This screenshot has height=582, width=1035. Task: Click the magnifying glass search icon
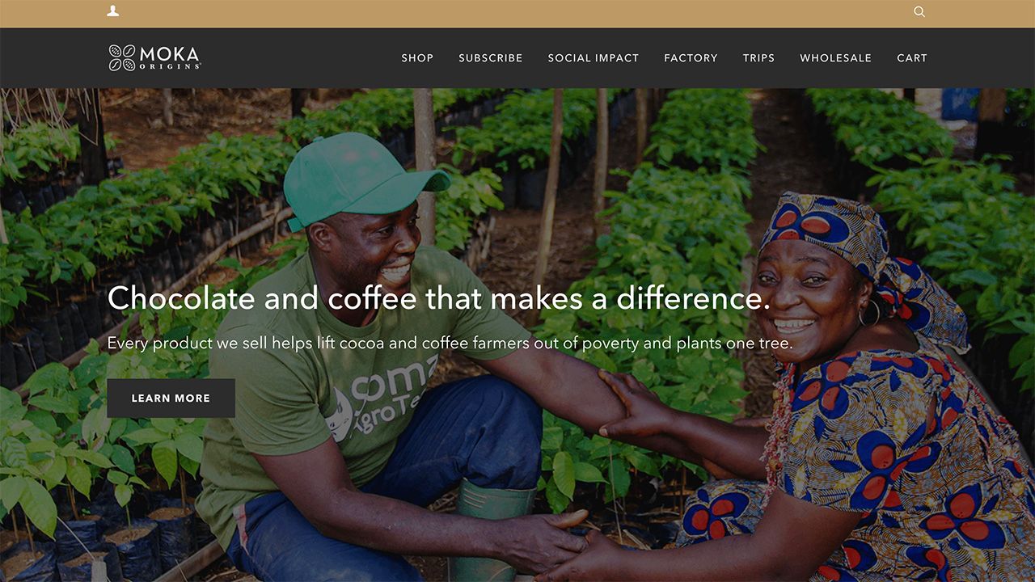point(919,11)
